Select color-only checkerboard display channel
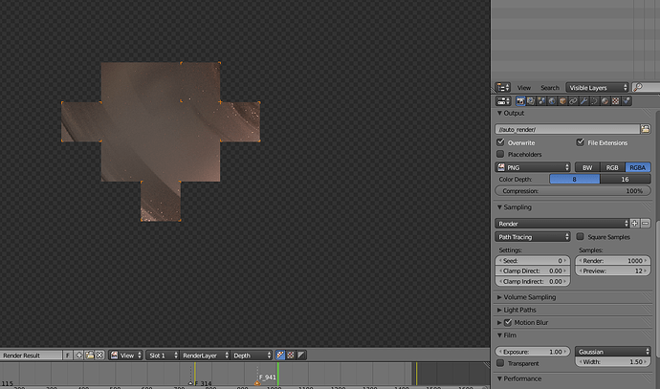 [291, 356]
